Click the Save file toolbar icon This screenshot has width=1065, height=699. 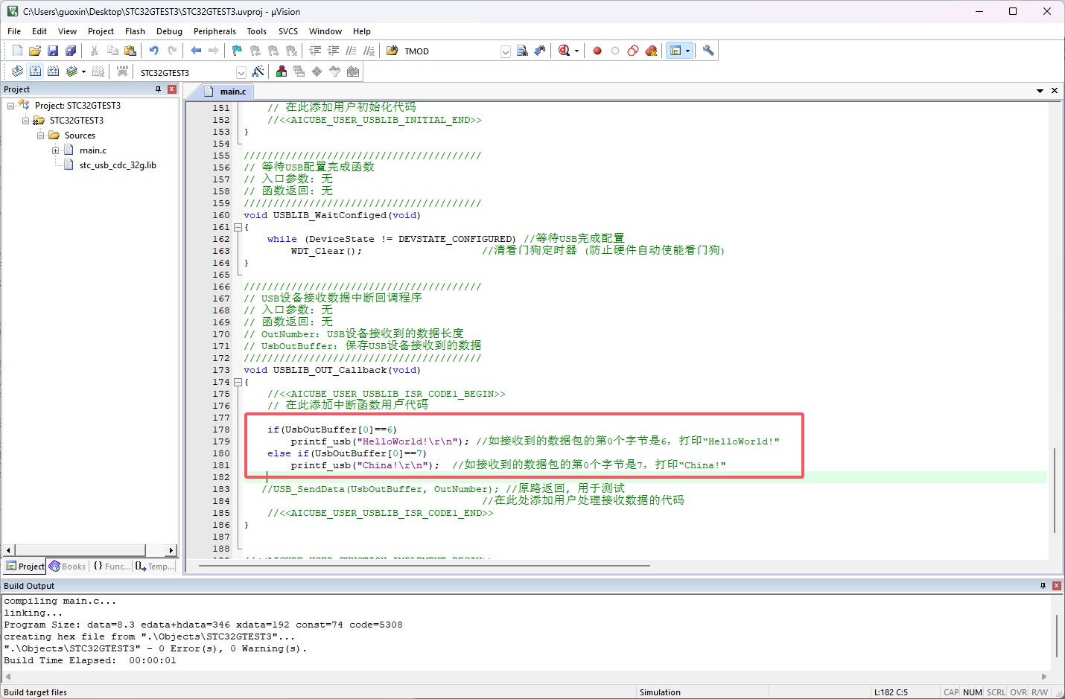(x=53, y=51)
